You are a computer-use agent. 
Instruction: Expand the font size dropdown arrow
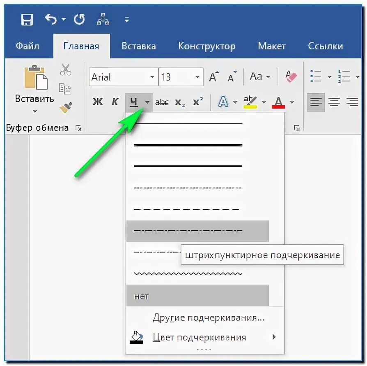[x=197, y=77]
